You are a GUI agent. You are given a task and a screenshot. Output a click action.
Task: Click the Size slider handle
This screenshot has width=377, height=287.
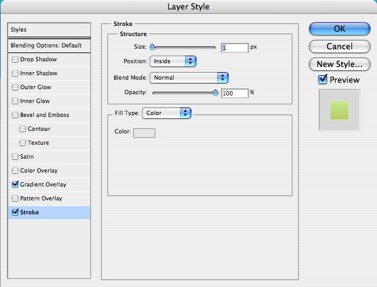tap(152, 47)
